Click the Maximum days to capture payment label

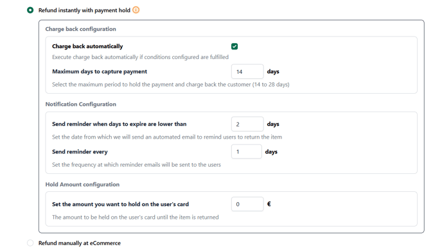(x=100, y=71)
